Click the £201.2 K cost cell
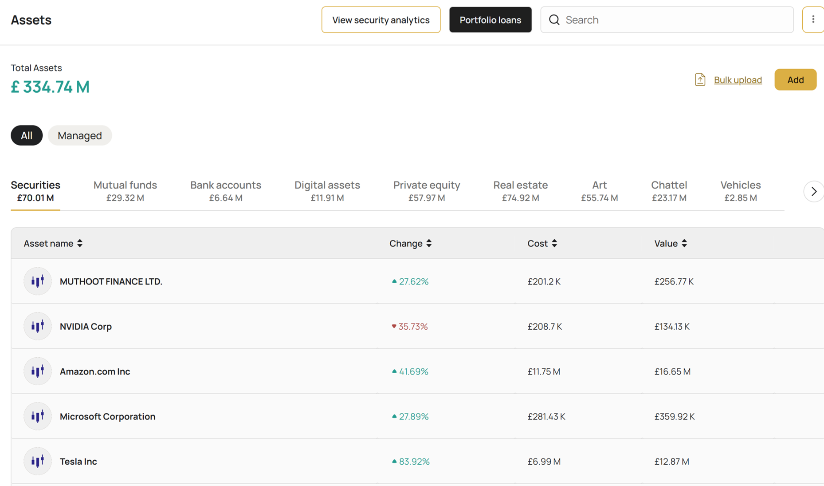Image resolution: width=824 pixels, height=486 pixels. pyautogui.click(x=544, y=281)
